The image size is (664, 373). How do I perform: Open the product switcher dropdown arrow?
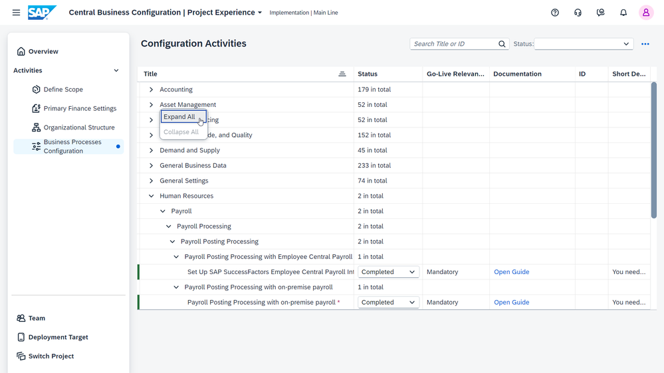coord(260,13)
